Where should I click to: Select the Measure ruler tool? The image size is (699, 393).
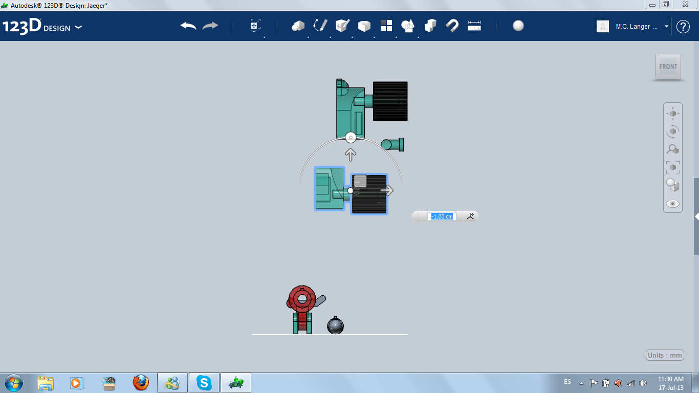pyautogui.click(x=474, y=26)
